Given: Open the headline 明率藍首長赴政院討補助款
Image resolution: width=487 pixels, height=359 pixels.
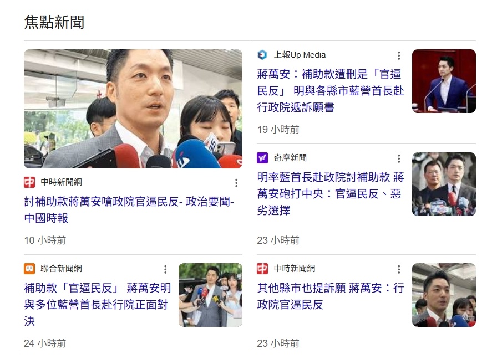Looking at the screenshot, I should click(331, 193).
